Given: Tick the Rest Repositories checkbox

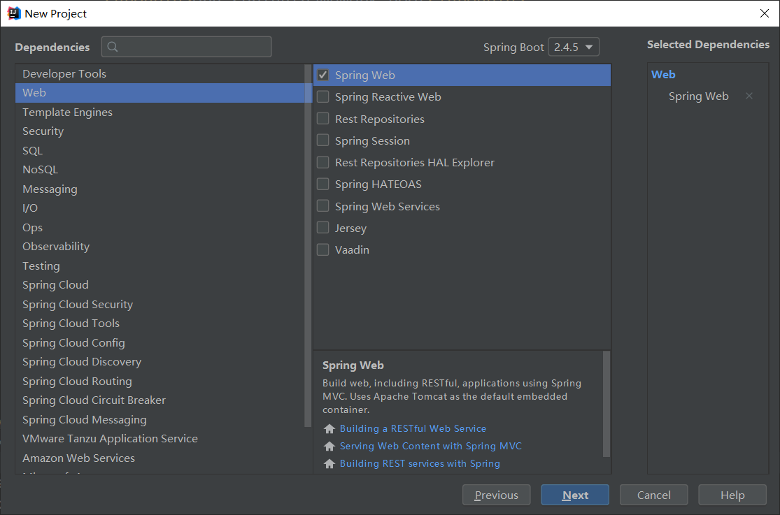Looking at the screenshot, I should coord(323,118).
